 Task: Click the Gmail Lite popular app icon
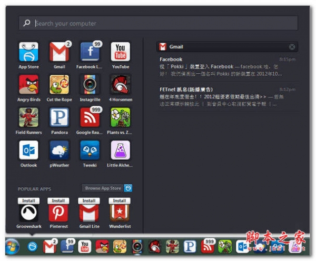89,213
